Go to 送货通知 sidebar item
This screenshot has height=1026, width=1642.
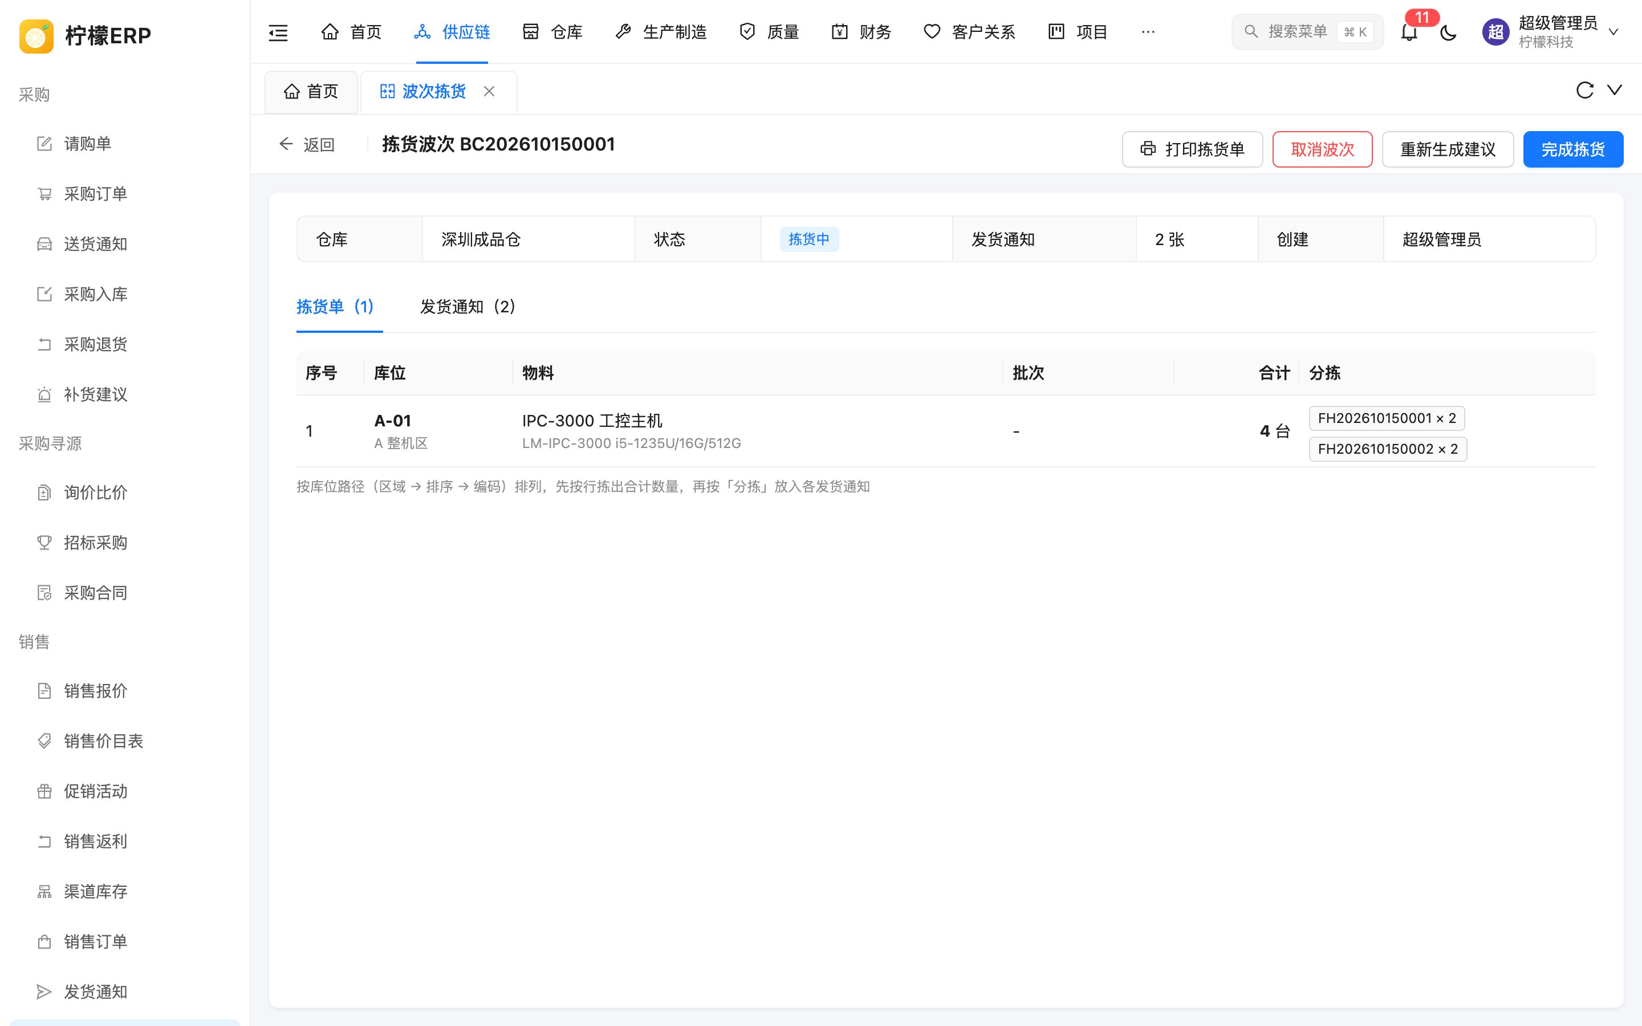point(125,245)
